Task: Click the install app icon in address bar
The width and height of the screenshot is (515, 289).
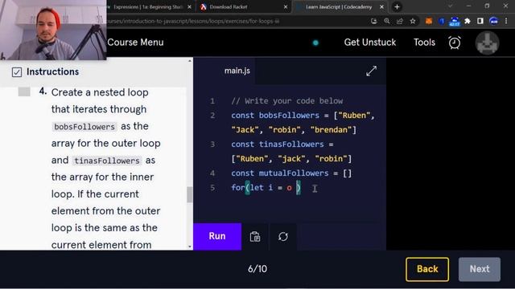Action: pyautogui.click(x=373, y=22)
